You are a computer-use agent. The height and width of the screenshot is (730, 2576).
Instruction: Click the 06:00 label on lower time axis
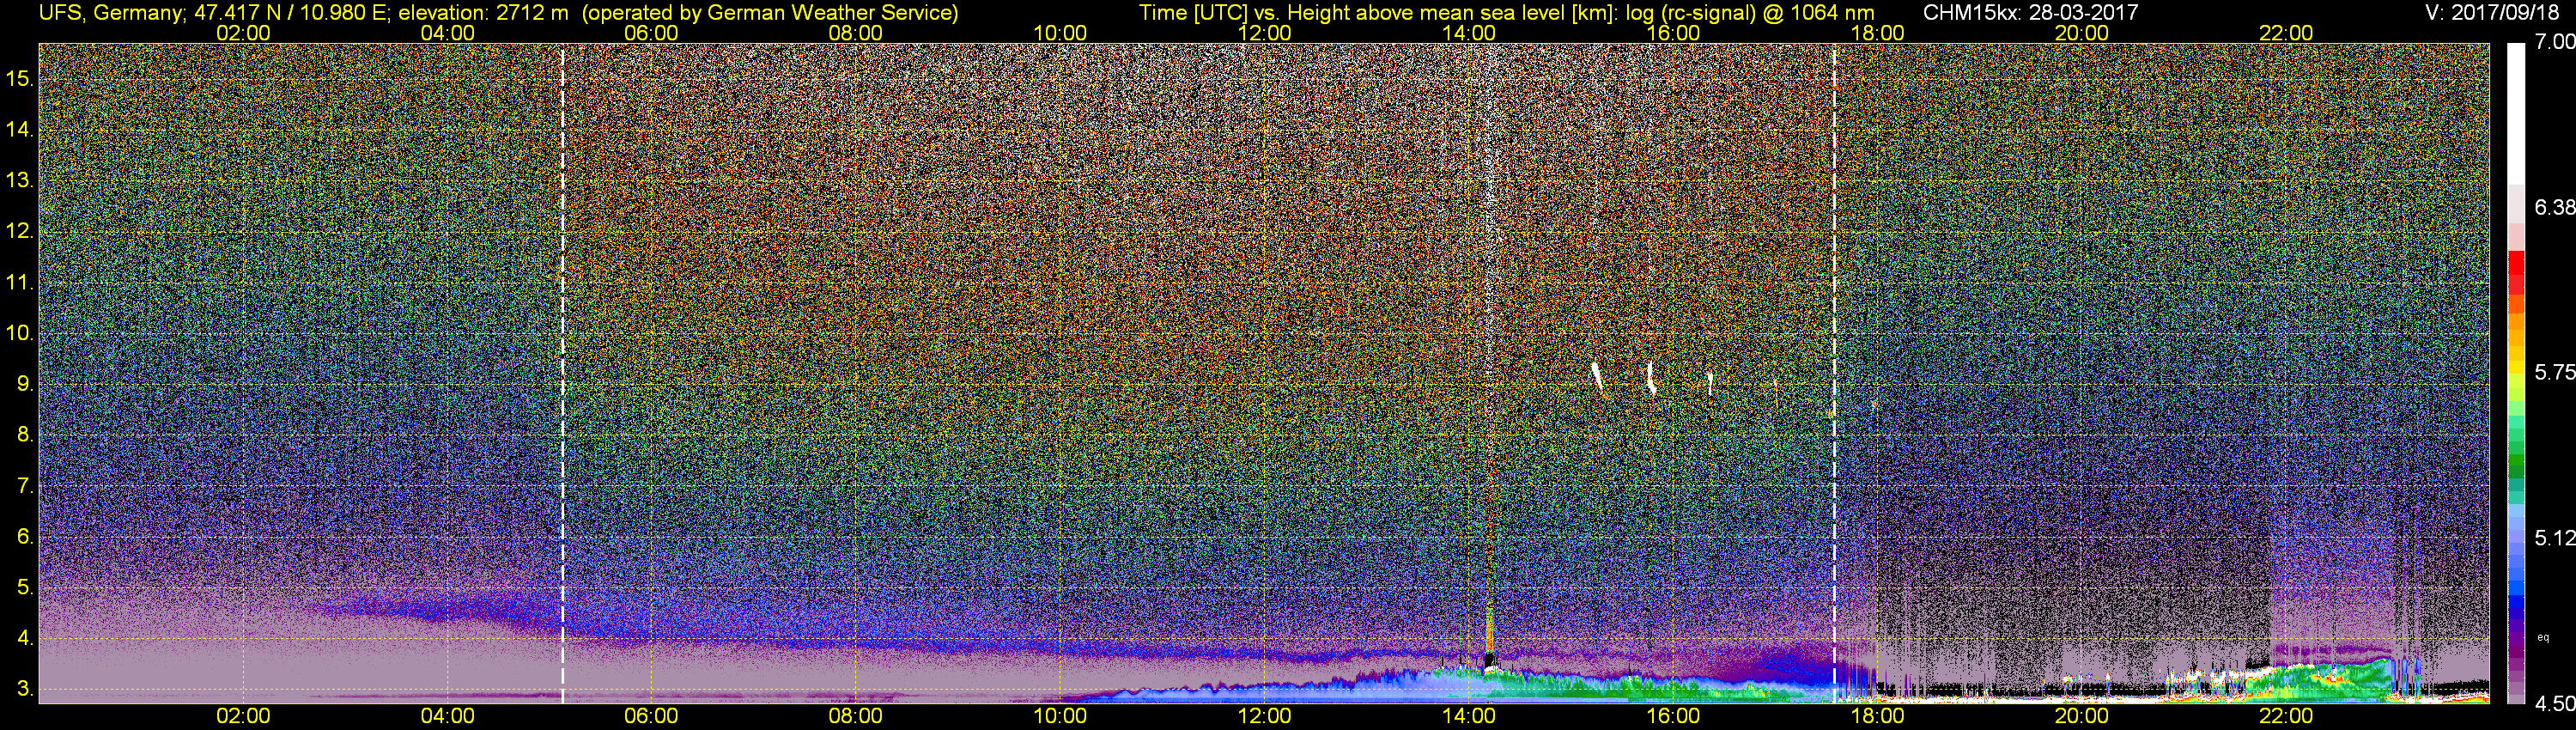pos(651,716)
